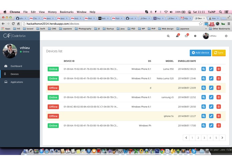Screen dimensions: 232x165
Task: Open the Other Bookmarks folder
Action: [219, 29]
